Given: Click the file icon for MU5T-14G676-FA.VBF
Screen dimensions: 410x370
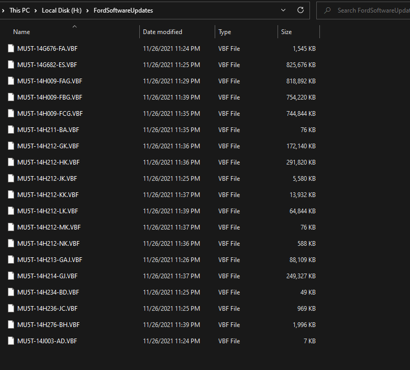Looking at the screenshot, I should (10, 49).
